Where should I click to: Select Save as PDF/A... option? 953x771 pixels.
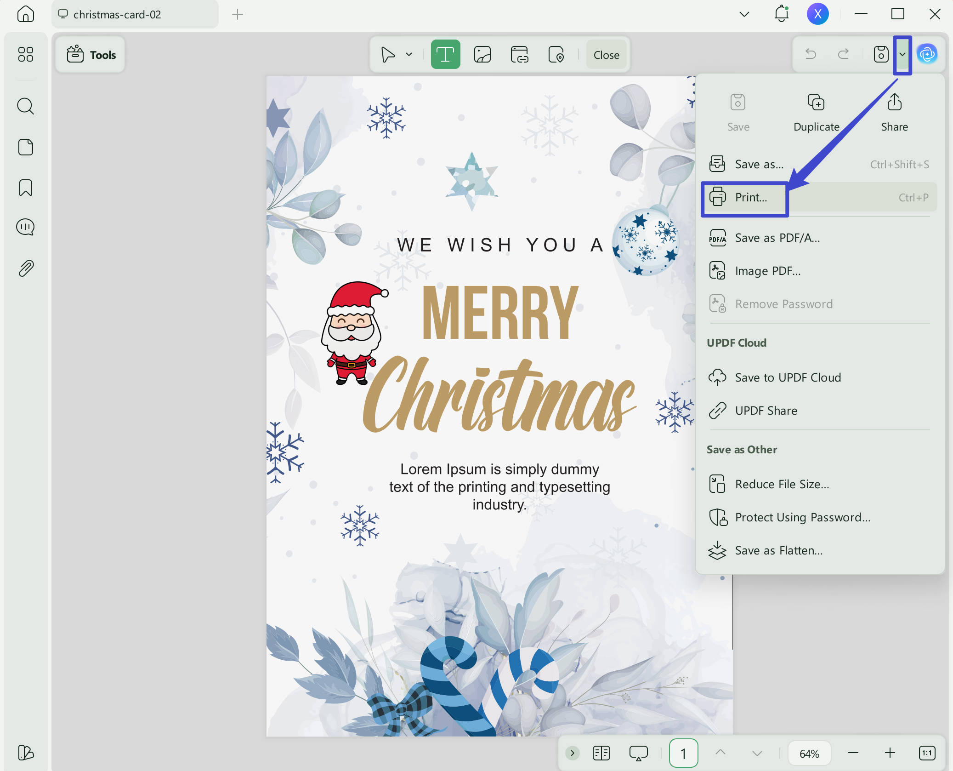pos(820,238)
